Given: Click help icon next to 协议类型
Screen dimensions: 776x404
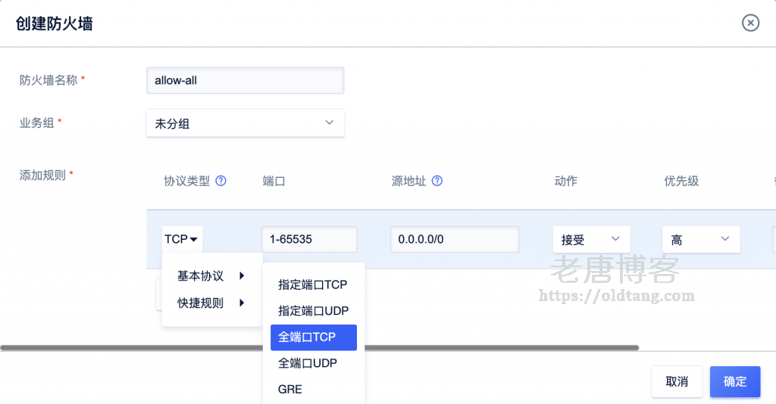Looking at the screenshot, I should pyautogui.click(x=221, y=181).
